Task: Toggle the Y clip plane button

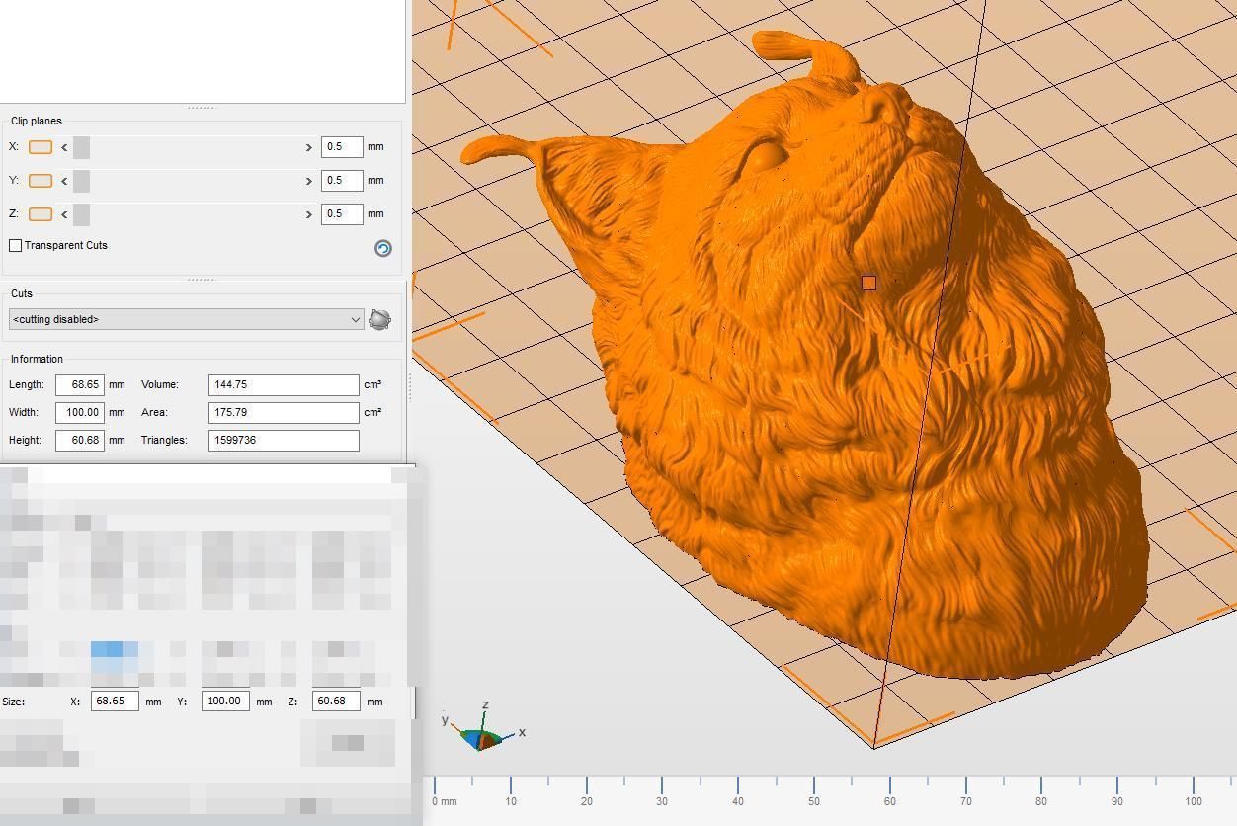Action: 41,181
